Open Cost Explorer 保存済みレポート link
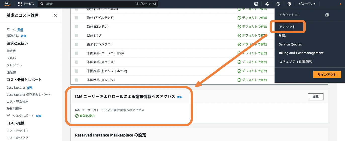The image size is (345, 141). click(29, 95)
